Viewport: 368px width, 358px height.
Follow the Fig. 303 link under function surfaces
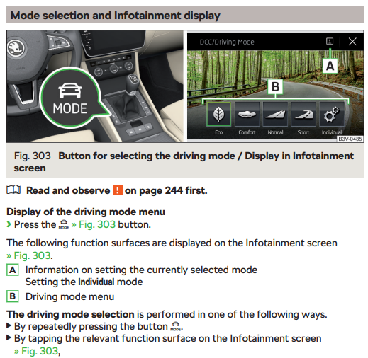(28, 255)
